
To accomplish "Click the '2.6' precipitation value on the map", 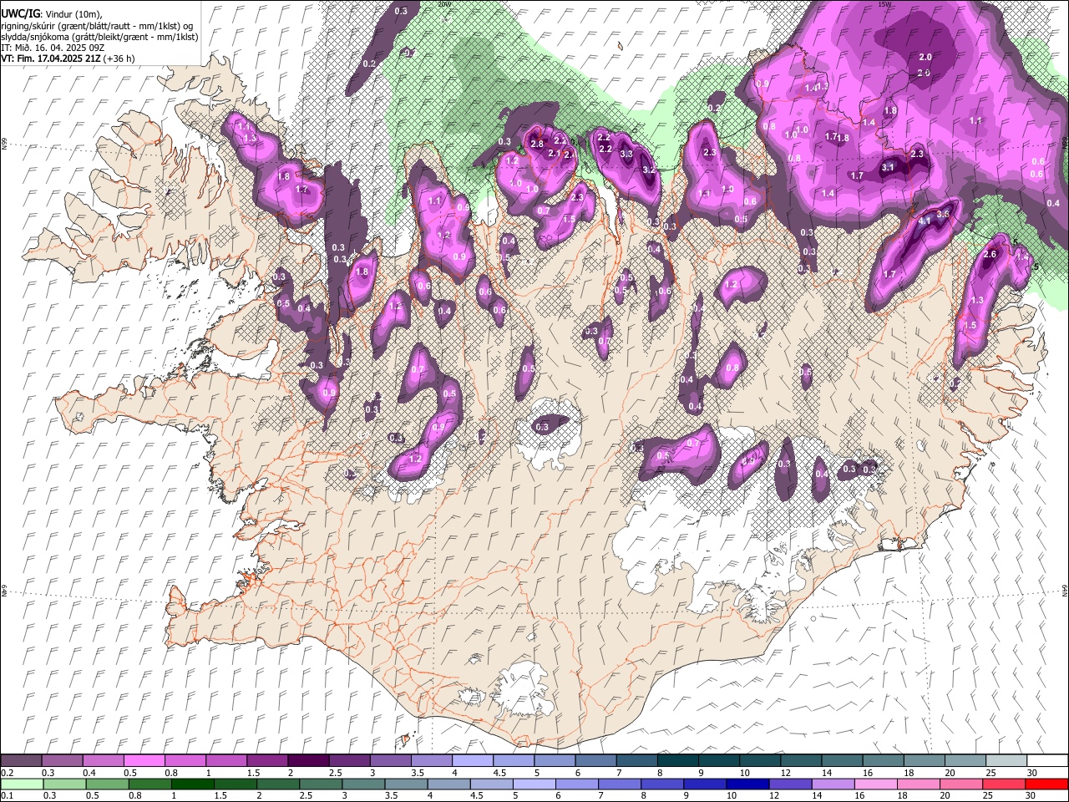I will coord(990,254).
